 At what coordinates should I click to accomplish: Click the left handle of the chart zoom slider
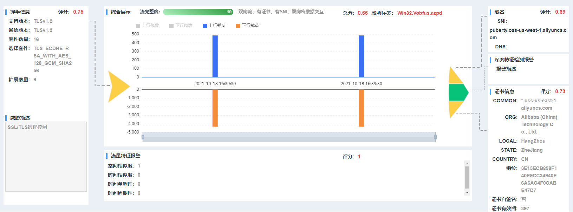coord(143,137)
